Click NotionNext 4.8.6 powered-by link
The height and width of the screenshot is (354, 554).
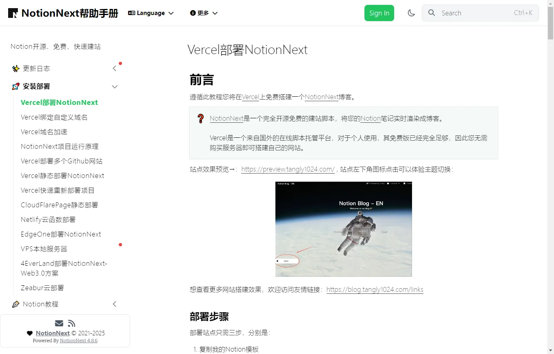tap(79, 341)
